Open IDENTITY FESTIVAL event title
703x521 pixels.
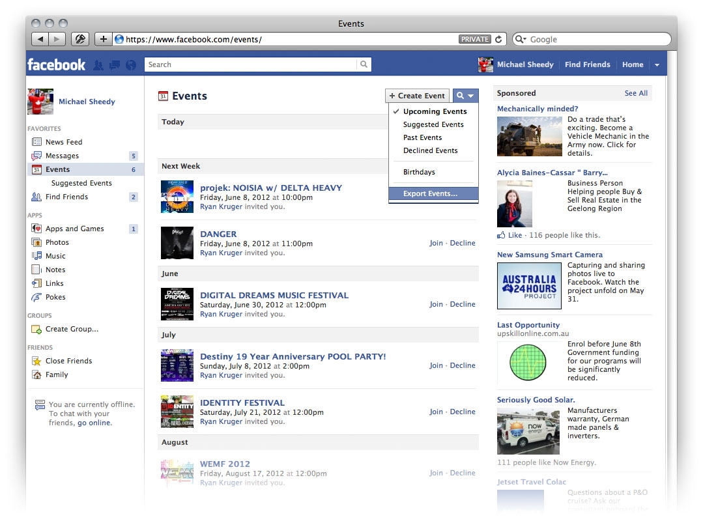tap(242, 402)
